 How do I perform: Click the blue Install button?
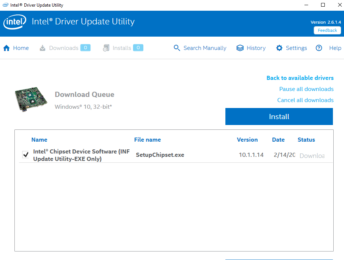click(x=279, y=117)
